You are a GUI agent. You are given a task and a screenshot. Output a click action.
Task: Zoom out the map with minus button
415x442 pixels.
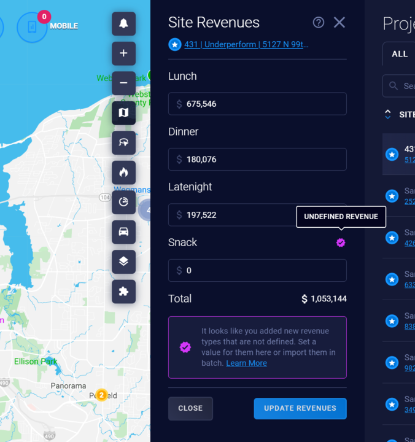pos(123,83)
